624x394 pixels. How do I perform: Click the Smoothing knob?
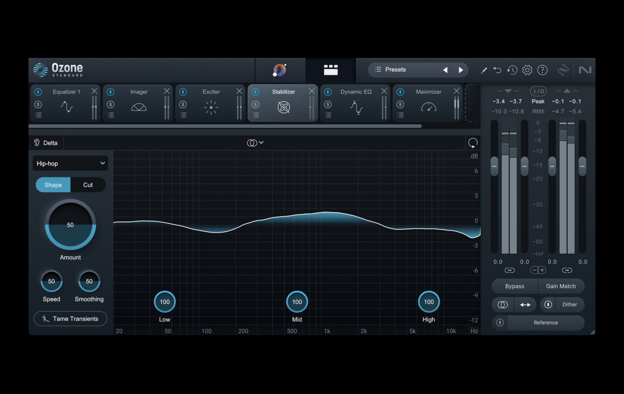click(89, 281)
